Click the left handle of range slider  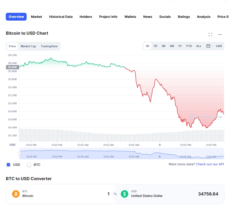pos(19,153)
